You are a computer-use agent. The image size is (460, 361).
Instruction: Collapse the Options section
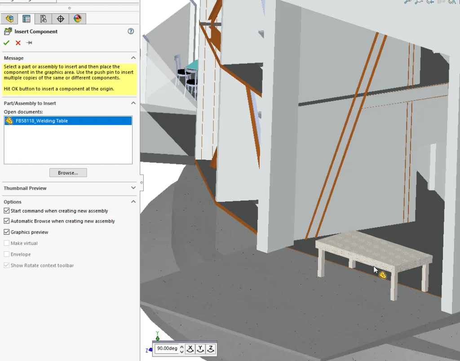[133, 202]
